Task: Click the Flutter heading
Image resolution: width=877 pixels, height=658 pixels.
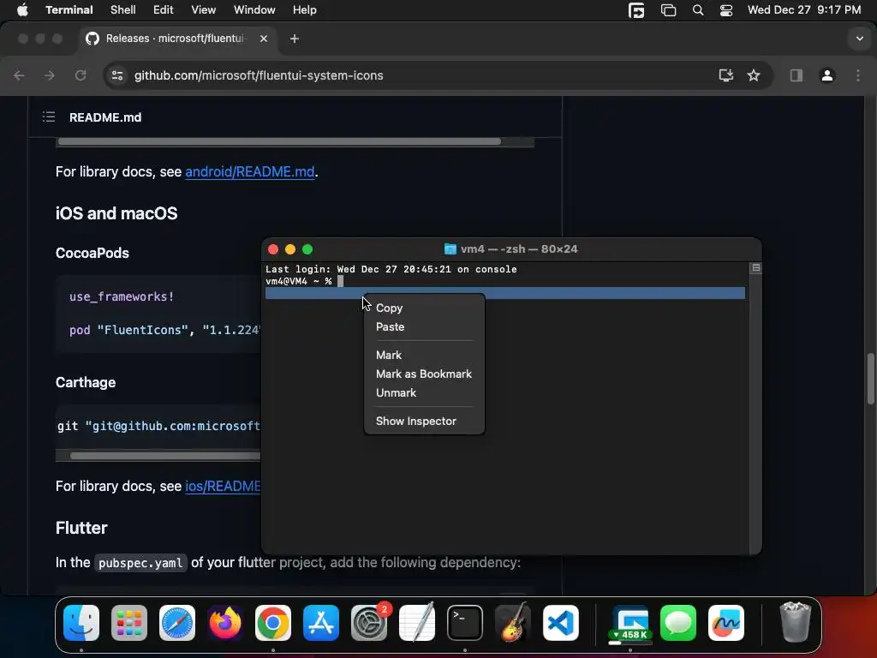Action: coord(81,528)
